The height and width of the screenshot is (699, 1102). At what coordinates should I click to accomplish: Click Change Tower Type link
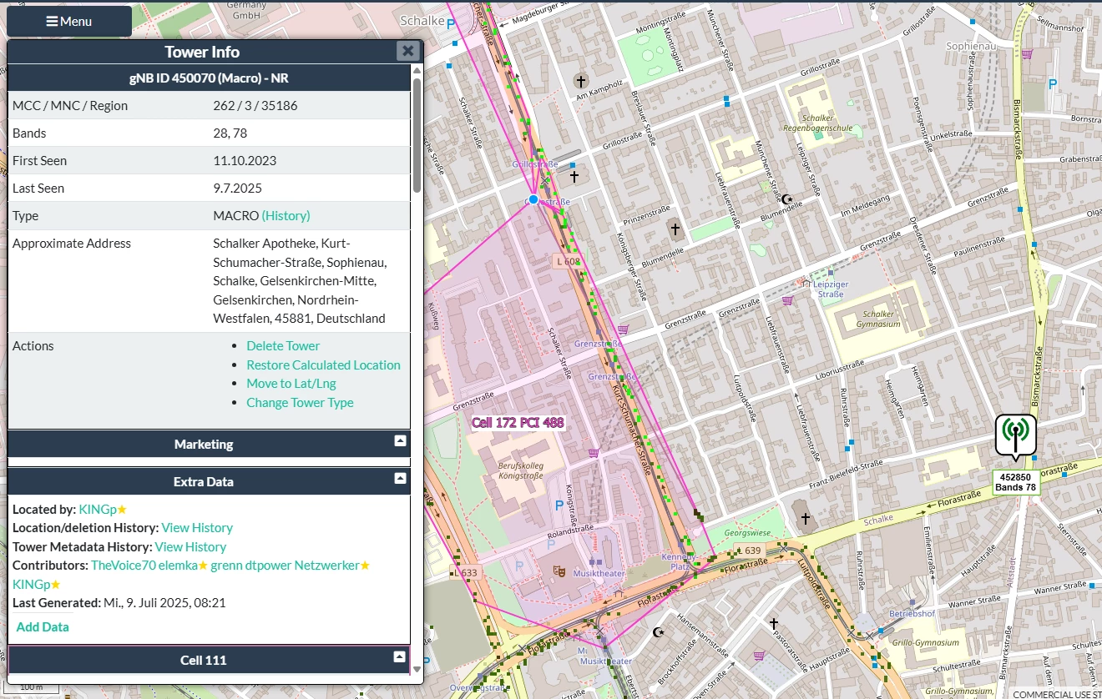tap(300, 402)
